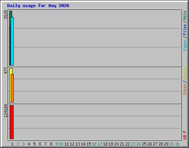The width and height of the screenshot is (189, 148).
Task: Click the 'Pages' legend label
Action: 185,45
